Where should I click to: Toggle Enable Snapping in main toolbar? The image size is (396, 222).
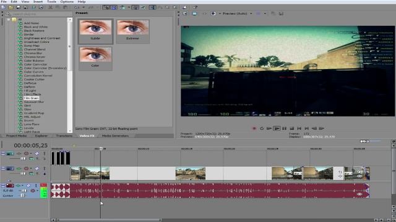point(106,7)
